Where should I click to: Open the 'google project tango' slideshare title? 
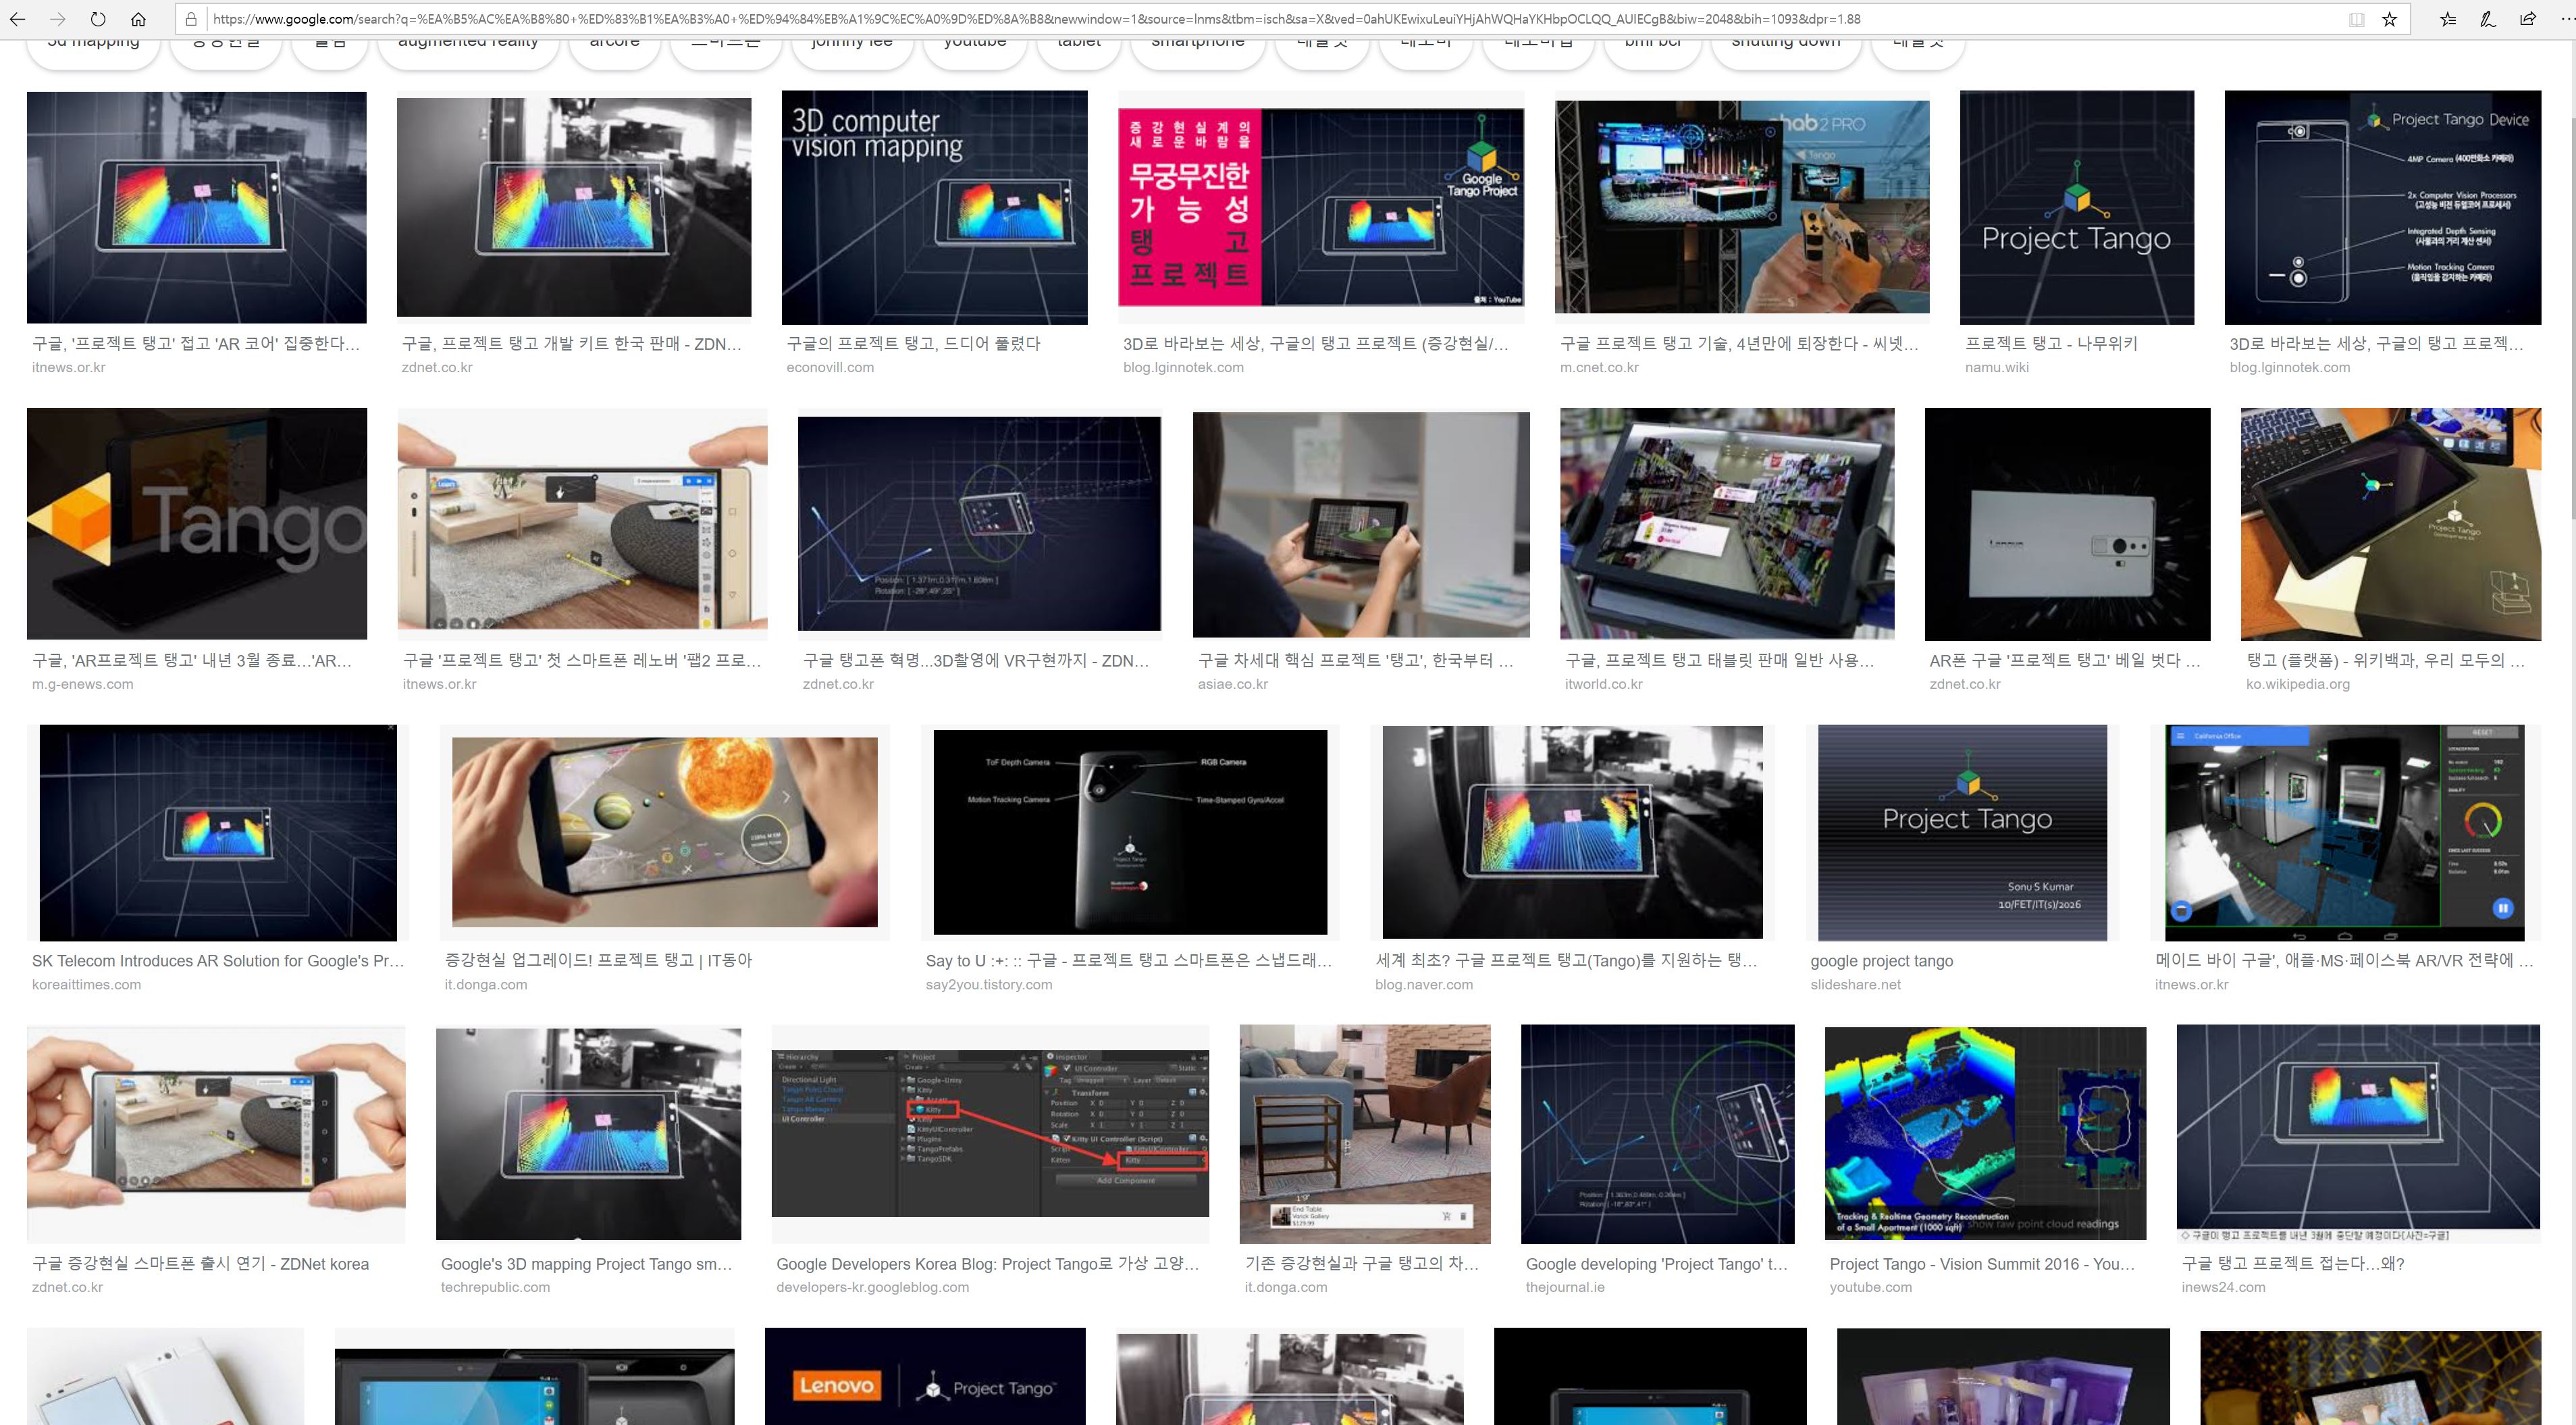click(x=1881, y=960)
